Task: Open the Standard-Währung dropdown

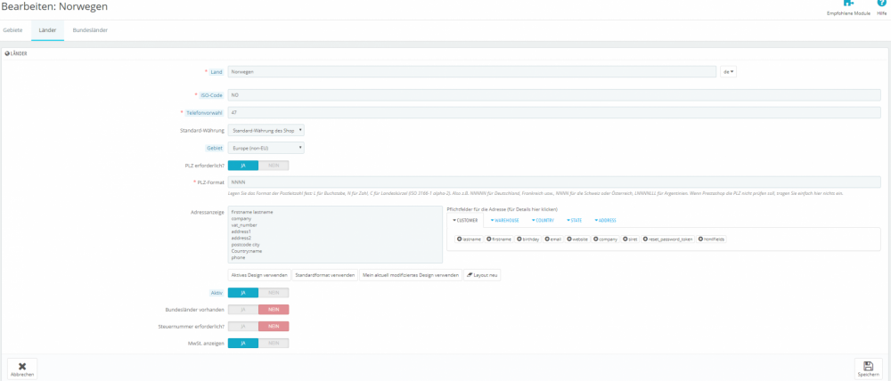Action: coord(266,130)
